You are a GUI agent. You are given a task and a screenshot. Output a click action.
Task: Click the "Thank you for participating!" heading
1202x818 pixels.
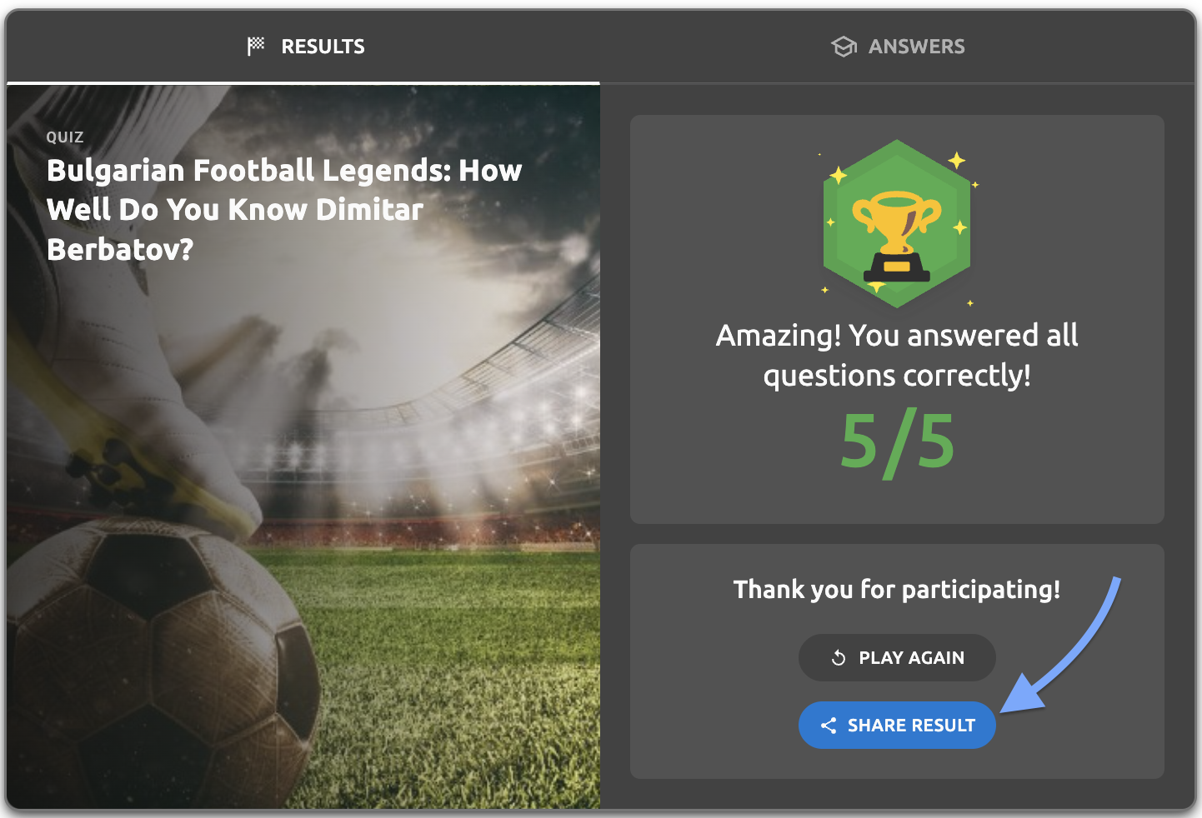(x=897, y=590)
